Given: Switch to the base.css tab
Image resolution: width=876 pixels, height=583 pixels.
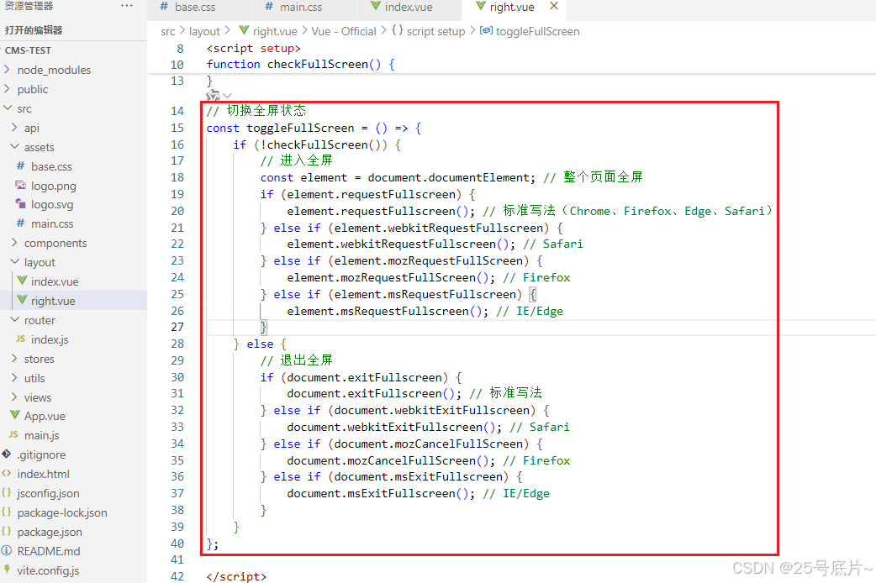Looking at the screenshot, I should (x=187, y=7).
